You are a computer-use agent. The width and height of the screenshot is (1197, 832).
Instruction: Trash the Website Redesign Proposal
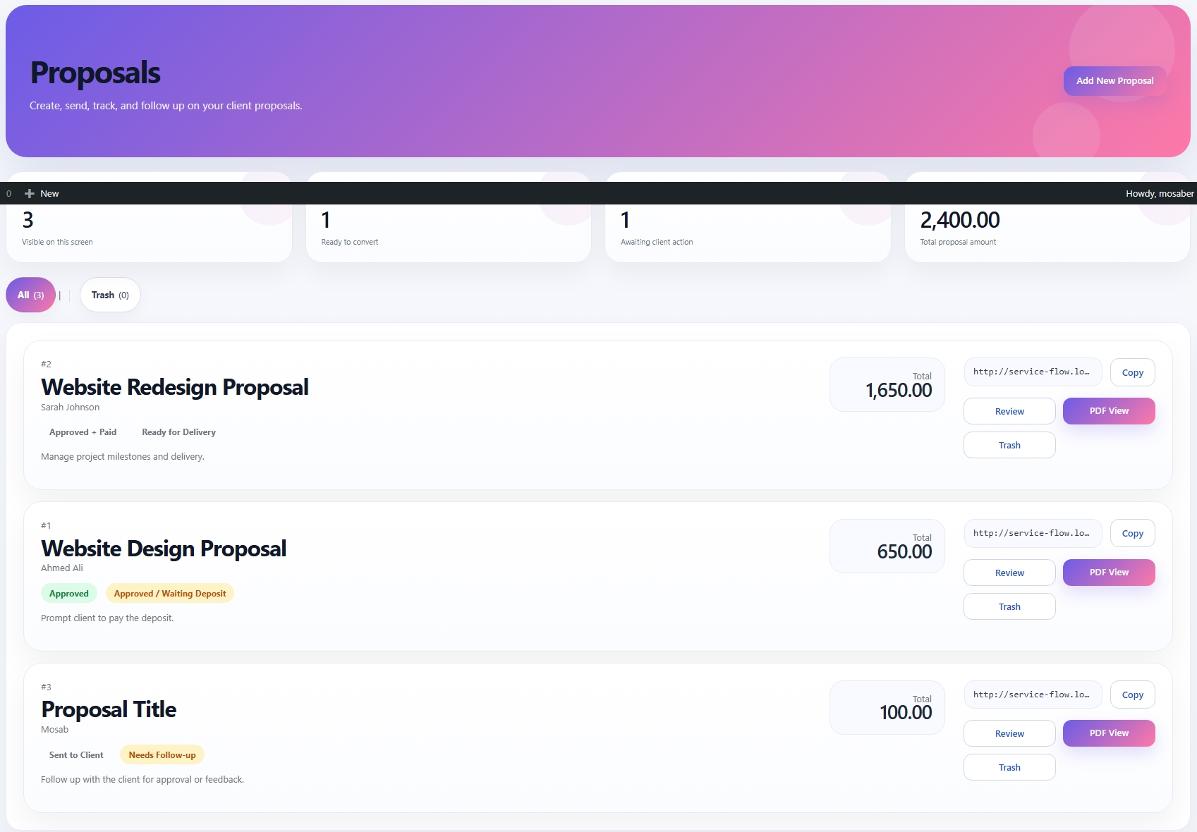[x=1009, y=445]
